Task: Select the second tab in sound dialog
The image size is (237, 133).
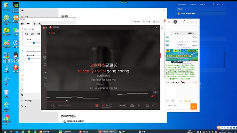Action: click(28, 24)
